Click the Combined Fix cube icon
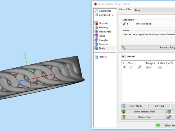Screen dimensions: 175x131 tap(96, 15)
